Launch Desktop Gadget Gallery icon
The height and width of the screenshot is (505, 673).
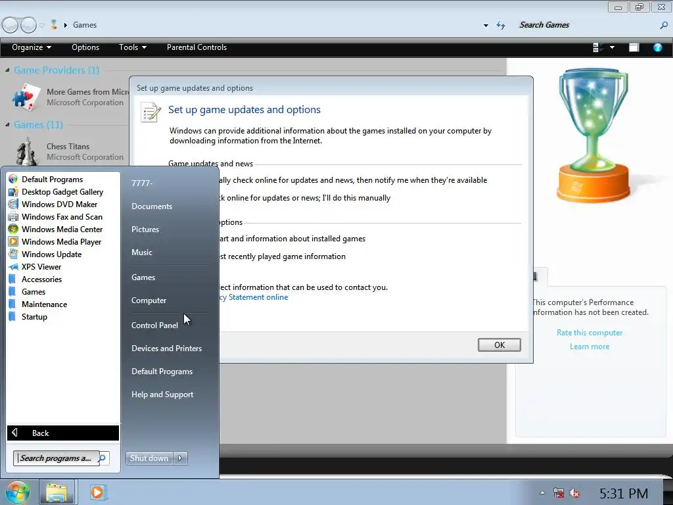[x=13, y=192]
